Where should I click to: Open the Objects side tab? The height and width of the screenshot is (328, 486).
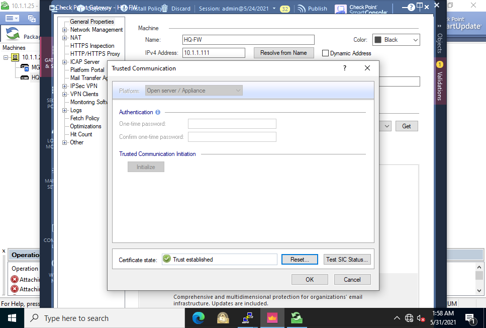(x=439, y=43)
